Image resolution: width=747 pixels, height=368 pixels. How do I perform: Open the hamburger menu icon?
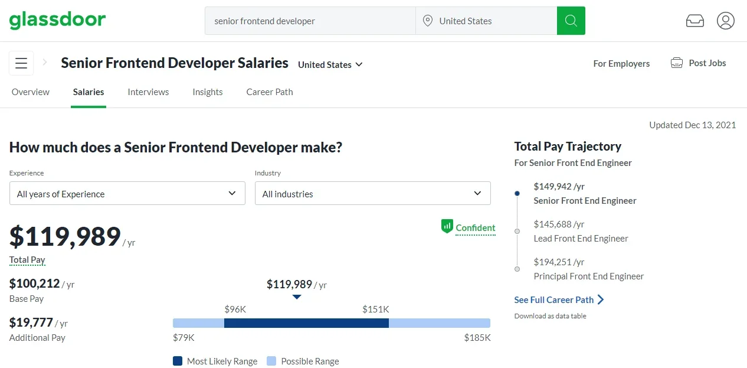tap(21, 63)
